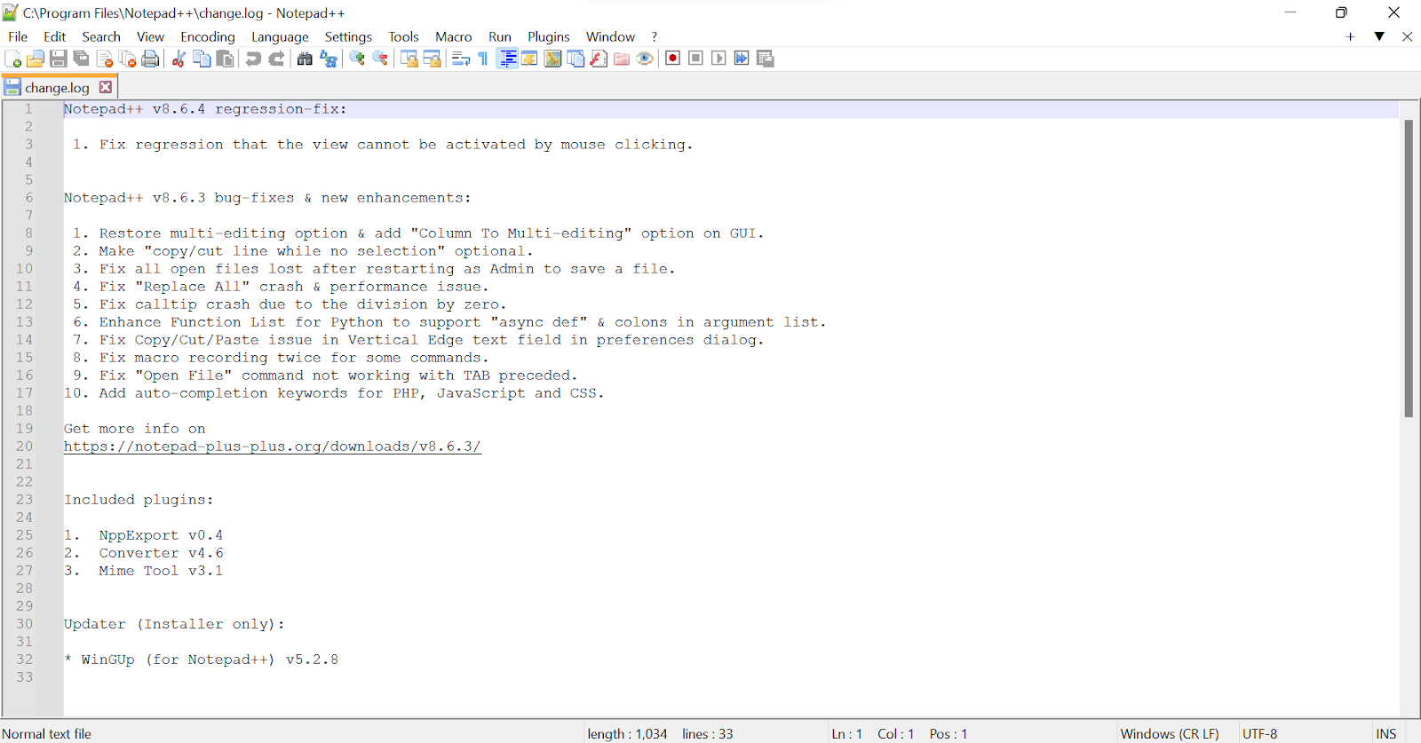Start macro recording with the red dot
The image size is (1421, 743).
tap(672, 59)
